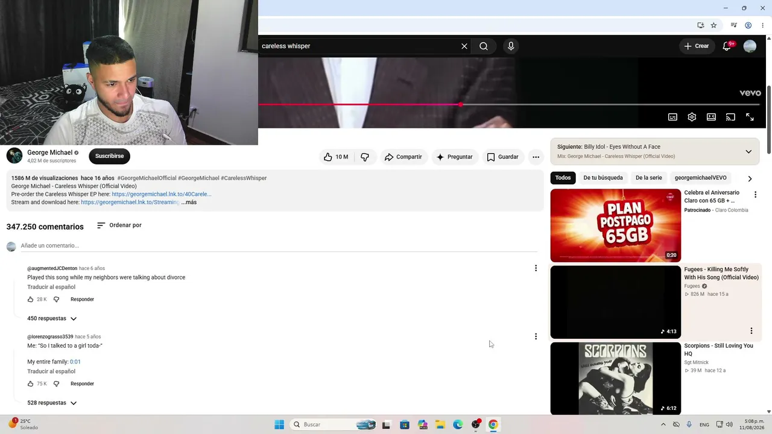The image size is (772, 434).
Task: Show hidden system tray icons chevron
Action: [x=663, y=424]
